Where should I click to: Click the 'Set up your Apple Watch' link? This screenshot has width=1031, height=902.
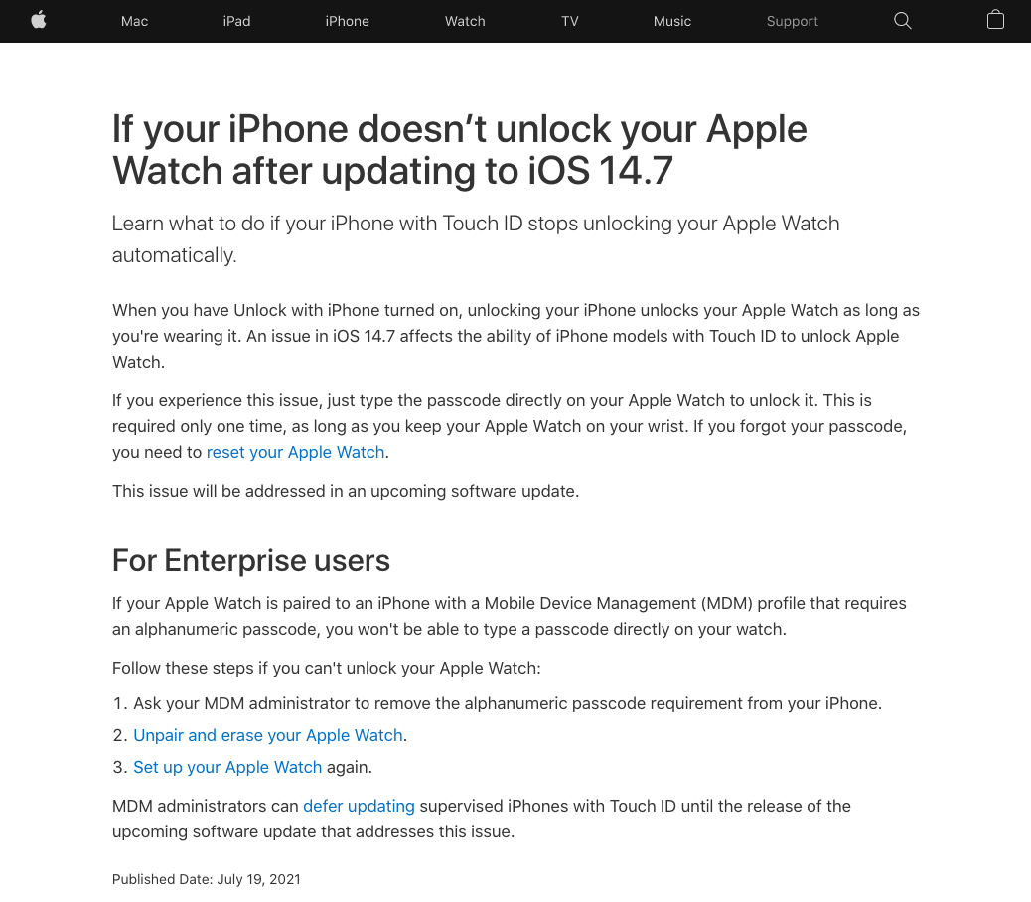click(x=227, y=767)
